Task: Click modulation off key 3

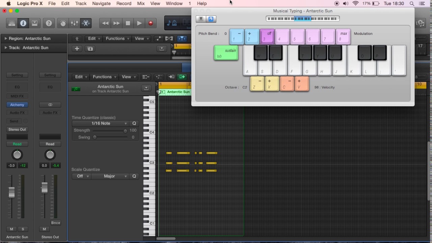Action: (267, 36)
